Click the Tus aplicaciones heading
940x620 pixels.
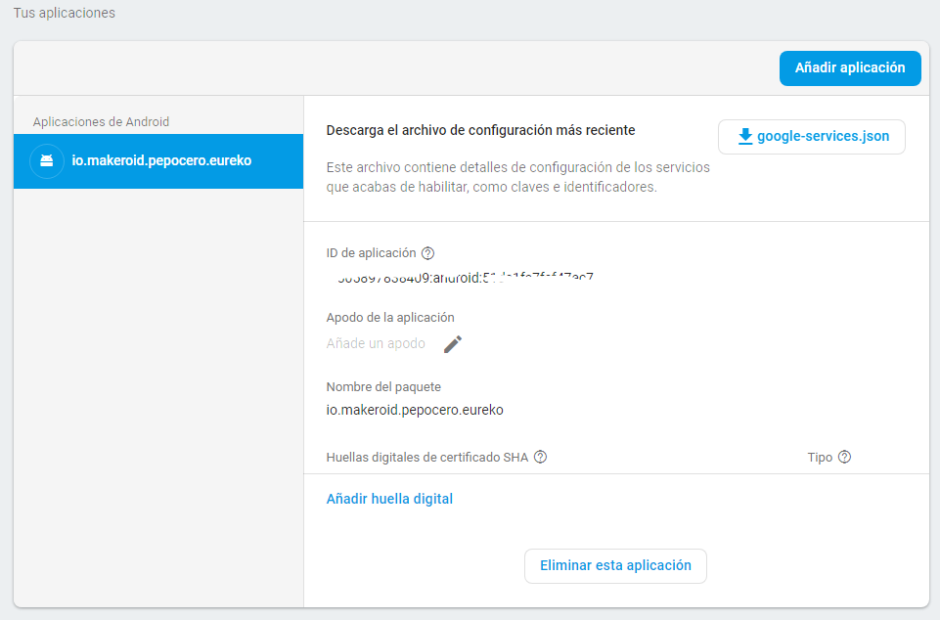click(64, 14)
